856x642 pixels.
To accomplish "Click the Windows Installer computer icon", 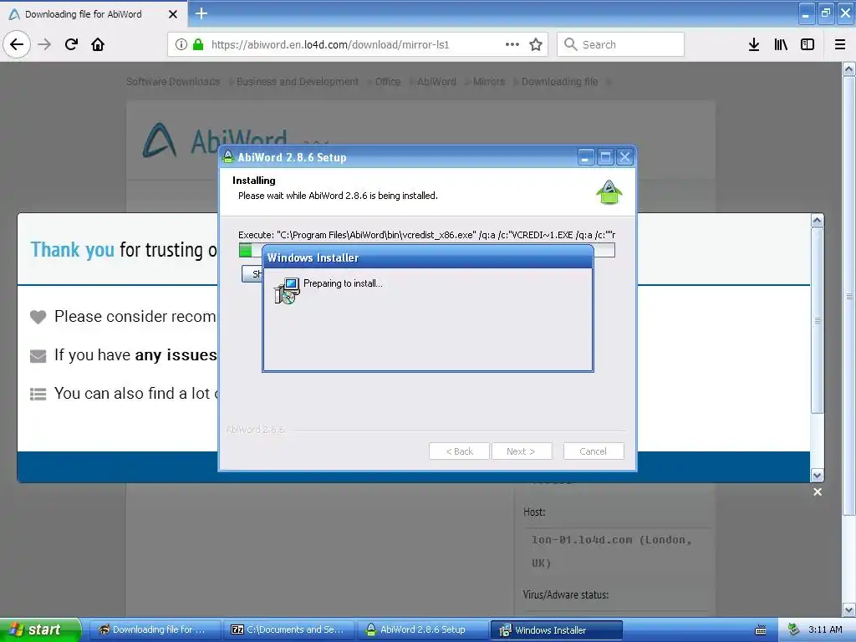I will click(x=287, y=290).
